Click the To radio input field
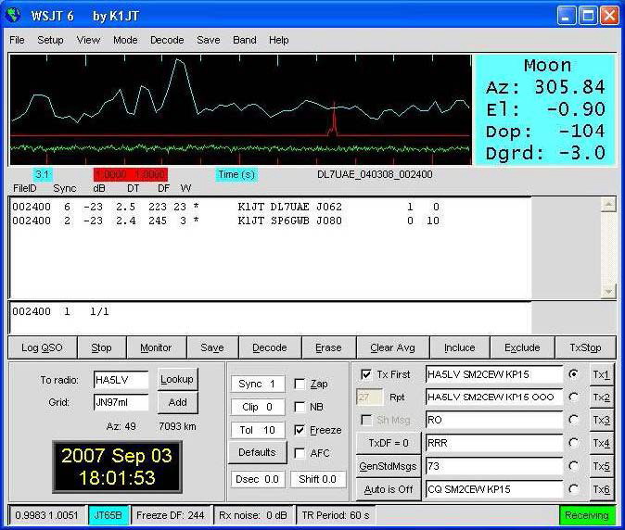This screenshot has width=625, height=530. (x=121, y=380)
